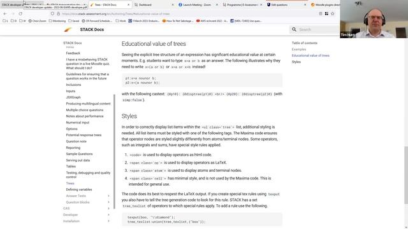Viewport: 408px width, 229px height.
Task: Open Reporting in the sidebar
Action: coord(73,148)
